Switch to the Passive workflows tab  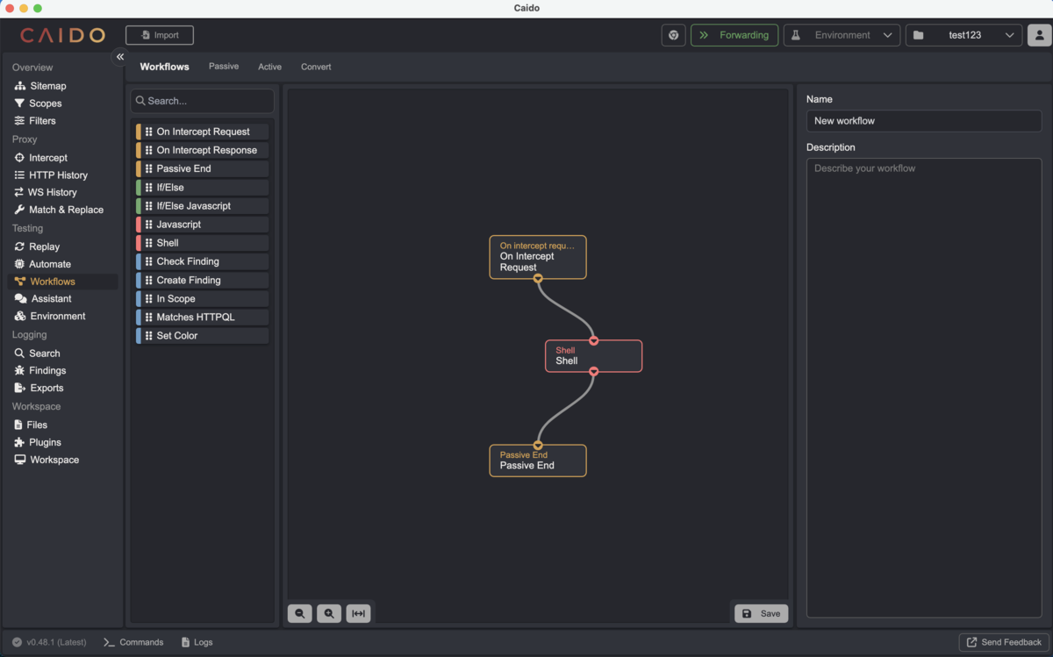click(224, 67)
